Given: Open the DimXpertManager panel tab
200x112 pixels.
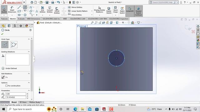Looking at the screenshot, I should click(x=21, y=26).
